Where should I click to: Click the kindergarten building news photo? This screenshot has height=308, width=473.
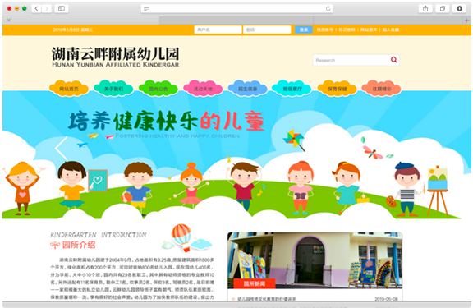315,260
